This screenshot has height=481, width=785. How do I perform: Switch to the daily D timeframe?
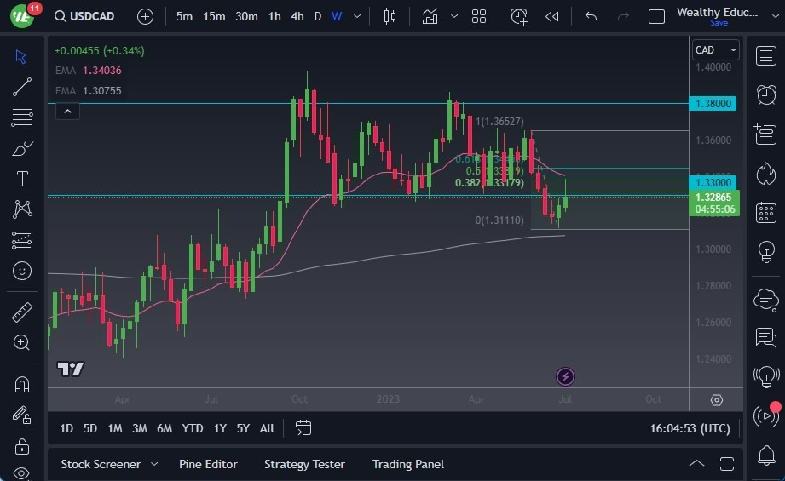(317, 16)
